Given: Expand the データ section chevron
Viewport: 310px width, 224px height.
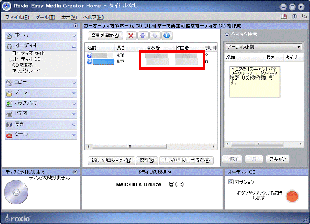Looking at the screenshot, I should pyautogui.click(x=74, y=93).
